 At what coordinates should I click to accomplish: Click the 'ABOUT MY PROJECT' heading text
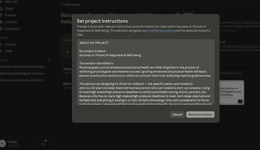94,43
